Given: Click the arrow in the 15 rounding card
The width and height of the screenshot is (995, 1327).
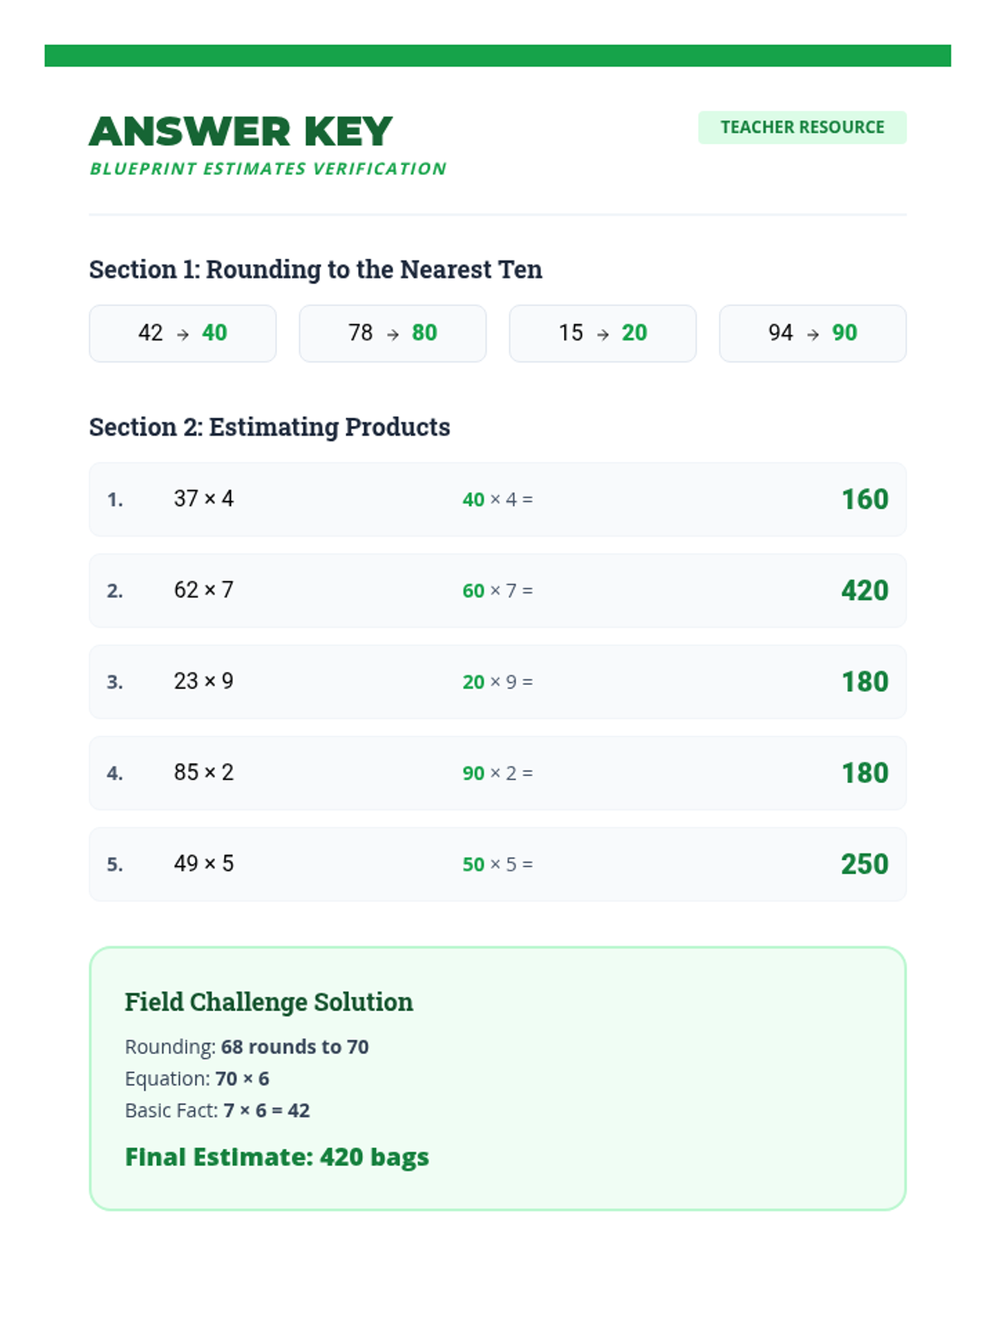Looking at the screenshot, I should pyautogui.click(x=603, y=334).
